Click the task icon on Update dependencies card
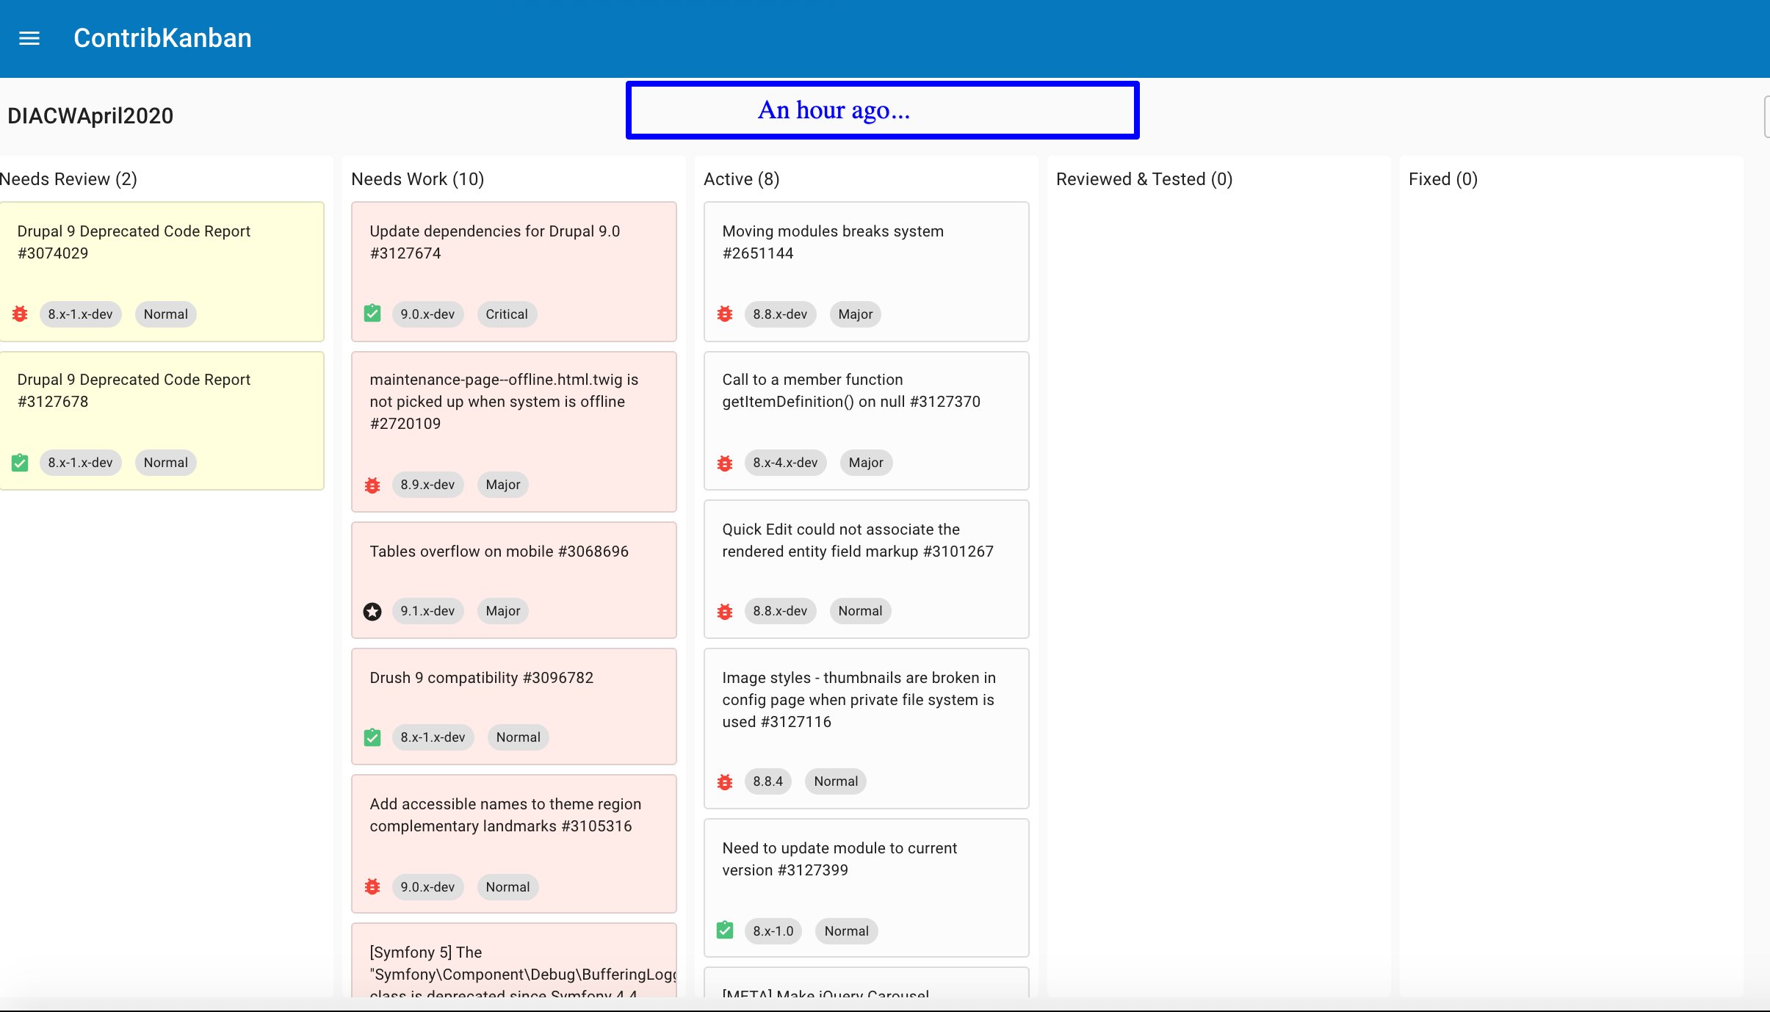1770x1012 pixels. coord(372,314)
